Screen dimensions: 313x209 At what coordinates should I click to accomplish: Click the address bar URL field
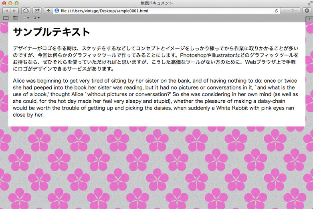pos(166,10)
